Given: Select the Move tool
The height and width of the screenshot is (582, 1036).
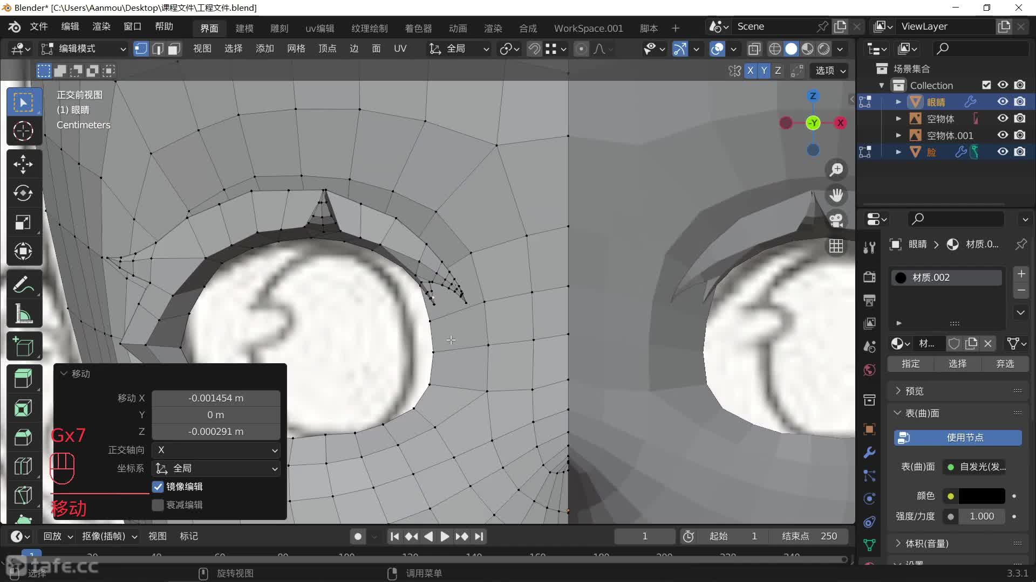Looking at the screenshot, I should coord(23,164).
